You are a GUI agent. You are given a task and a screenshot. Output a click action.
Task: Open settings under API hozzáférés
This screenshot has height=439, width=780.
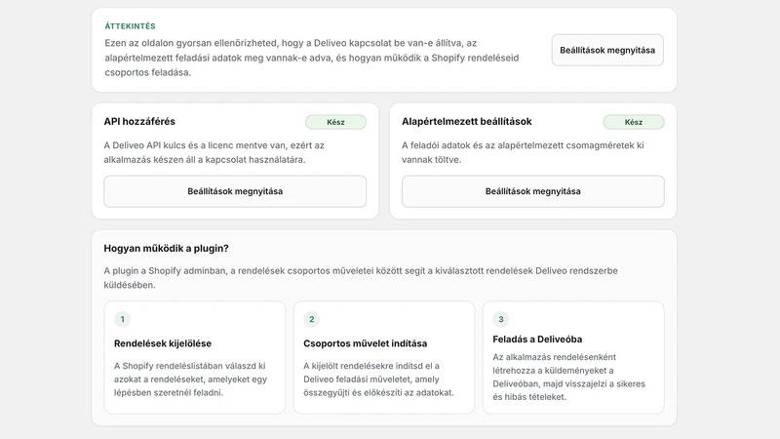(235, 191)
